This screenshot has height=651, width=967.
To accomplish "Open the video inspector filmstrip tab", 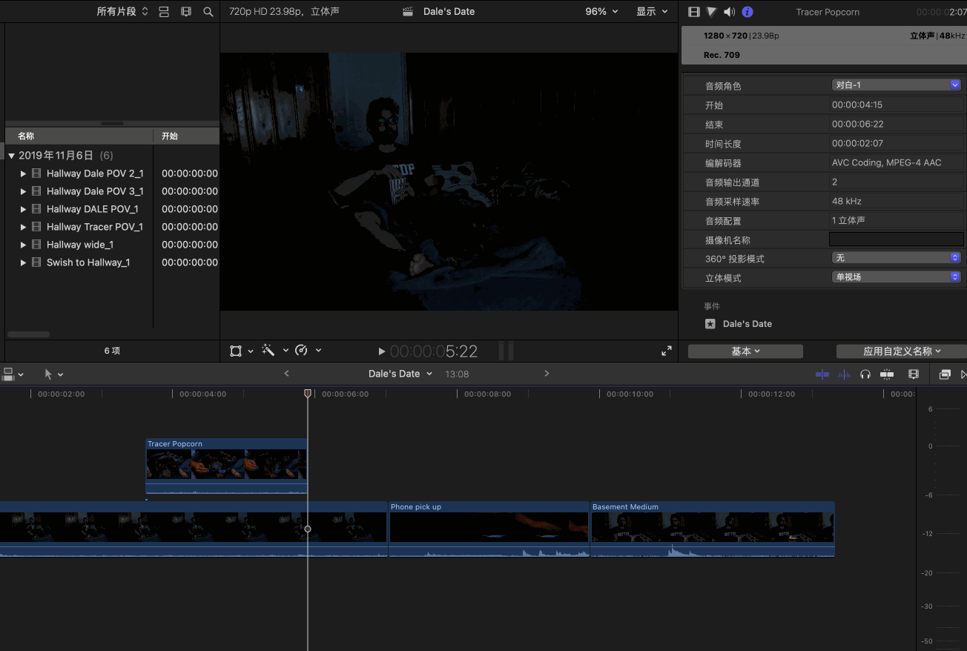I will coord(694,12).
